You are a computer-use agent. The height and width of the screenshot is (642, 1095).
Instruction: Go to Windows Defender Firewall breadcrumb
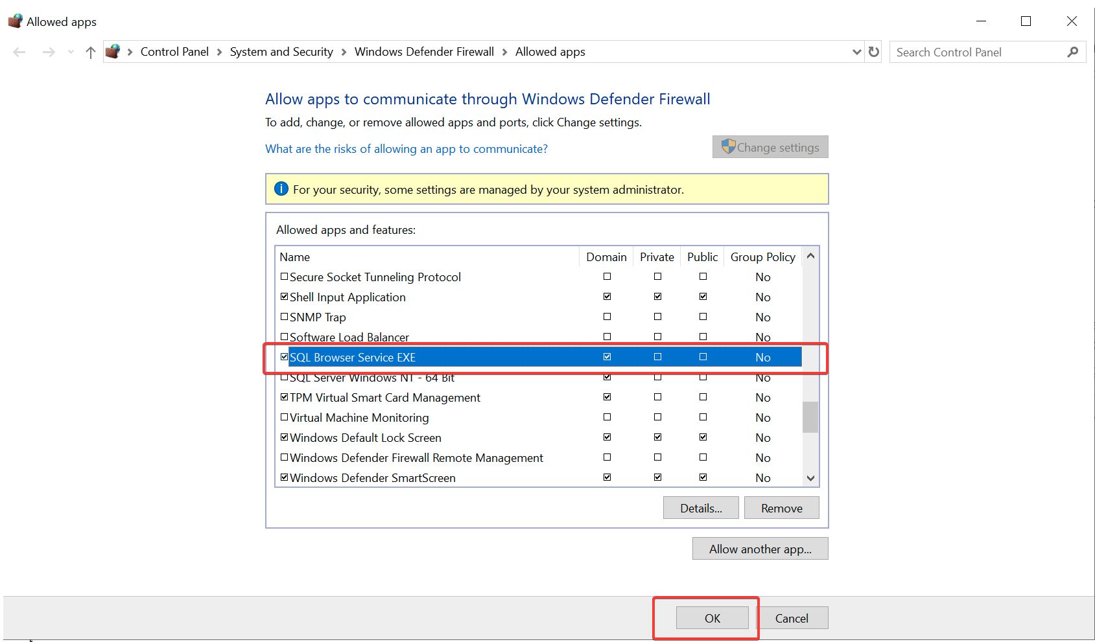point(424,52)
